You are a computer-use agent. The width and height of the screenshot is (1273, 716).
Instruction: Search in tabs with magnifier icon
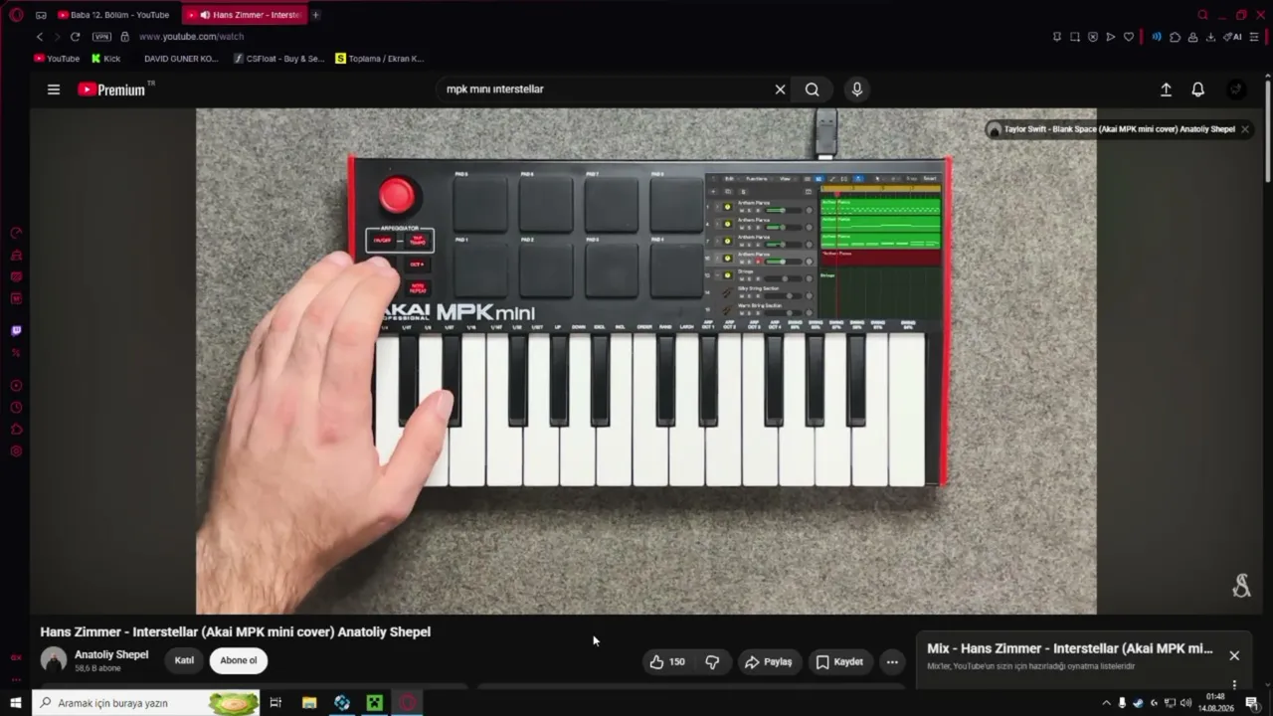1202,15
